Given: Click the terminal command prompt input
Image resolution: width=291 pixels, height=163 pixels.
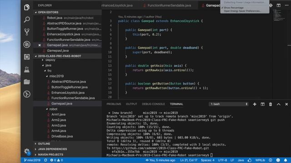Looking at the screenshot, I should click(x=211, y=155).
